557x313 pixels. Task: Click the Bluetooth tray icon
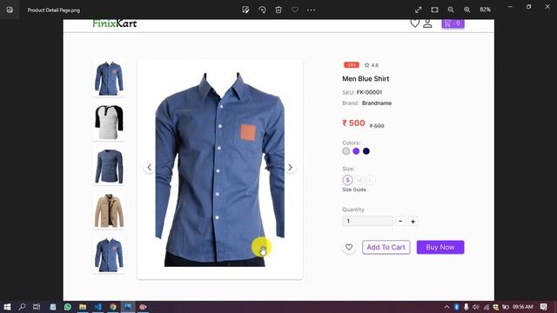[x=457, y=307]
